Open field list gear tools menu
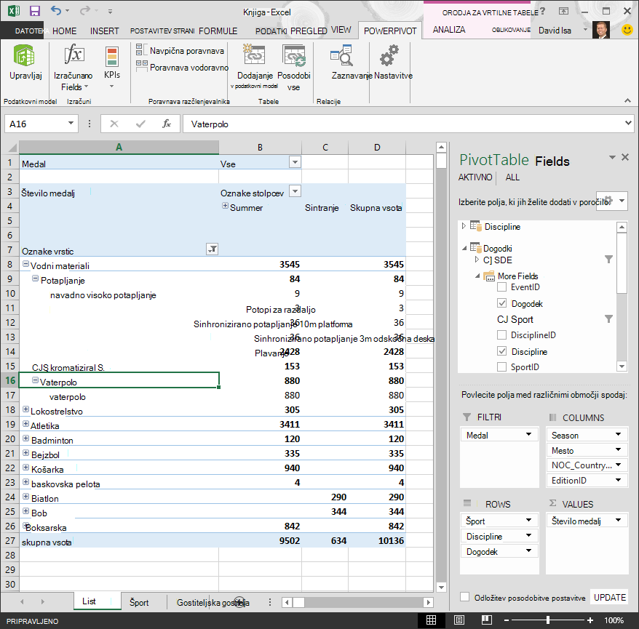The image size is (639, 629). tap(611, 201)
